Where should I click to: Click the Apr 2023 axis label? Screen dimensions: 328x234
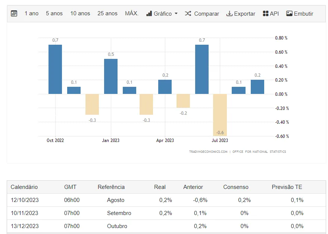(x=165, y=140)
